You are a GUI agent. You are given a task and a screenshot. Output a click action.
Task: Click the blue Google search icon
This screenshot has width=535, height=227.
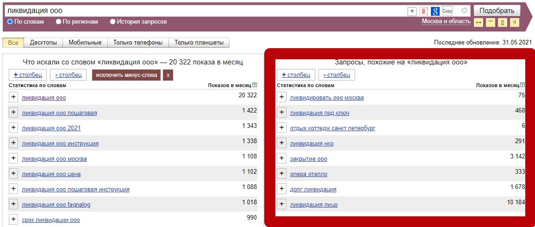click(x=435, y=11)
